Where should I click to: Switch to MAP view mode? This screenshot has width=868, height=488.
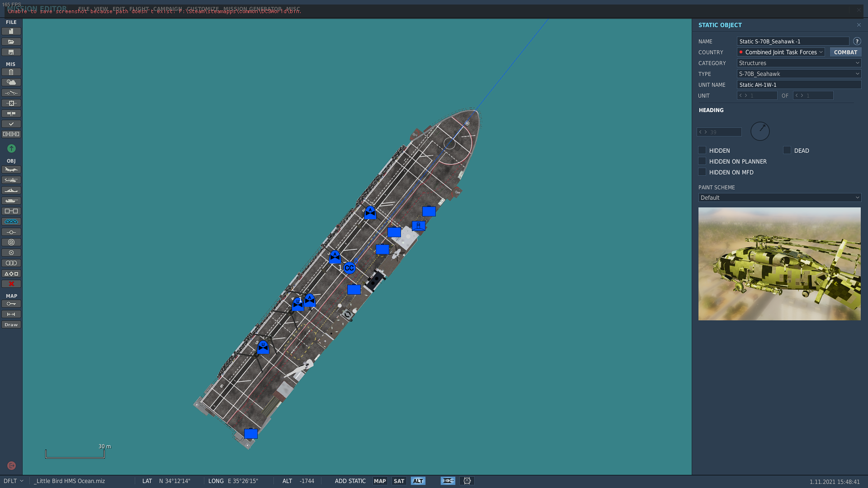pos(380,481)
